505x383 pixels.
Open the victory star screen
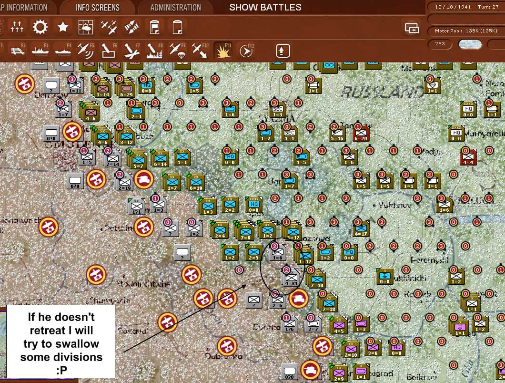pos(63,27)
